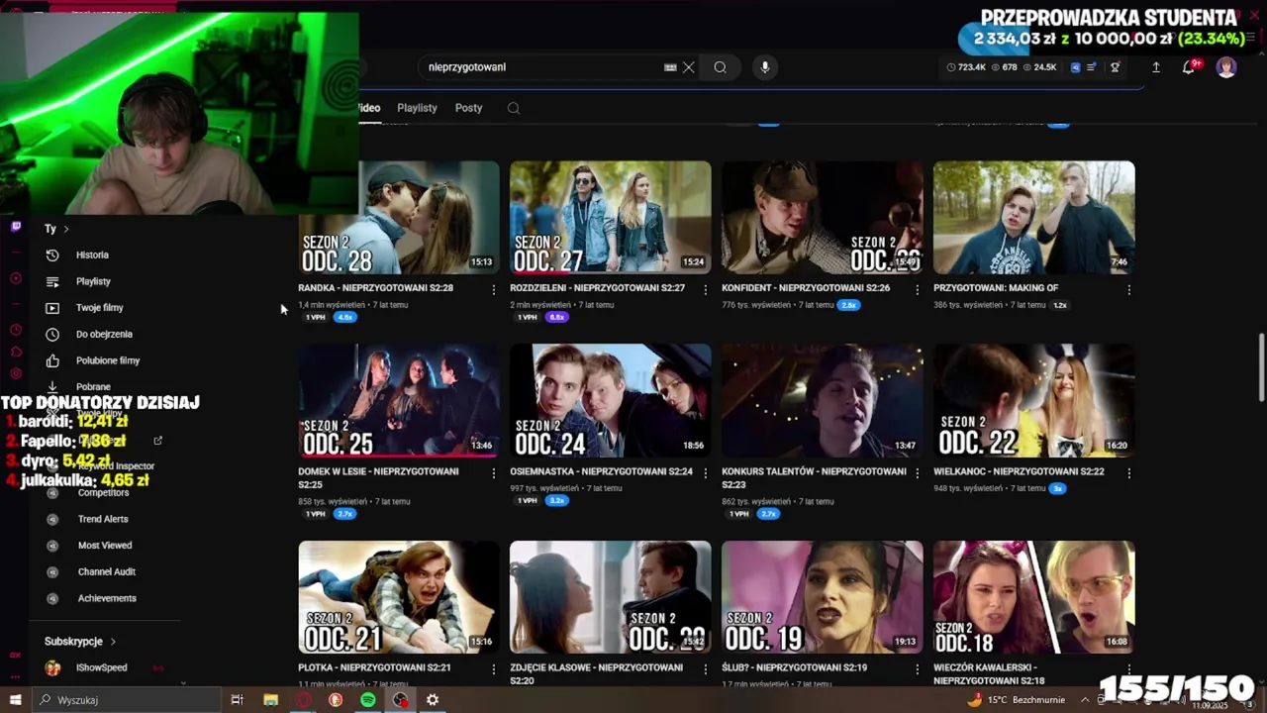This screenshot has height=713, width=1267.
Task: Open RANDKA - NIEPRZYGOTOWANI S2:28 title
Action: [x=375, y=288]
